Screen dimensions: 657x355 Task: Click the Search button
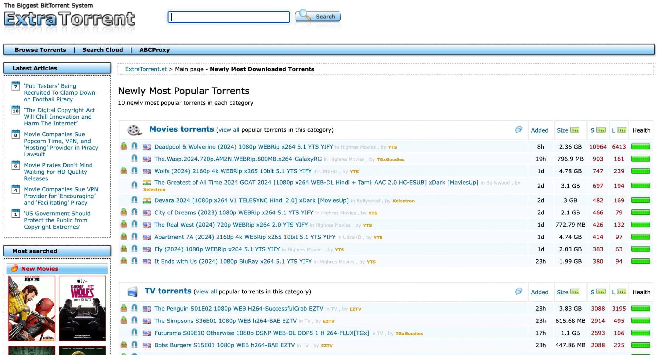(x=318, y=16)
